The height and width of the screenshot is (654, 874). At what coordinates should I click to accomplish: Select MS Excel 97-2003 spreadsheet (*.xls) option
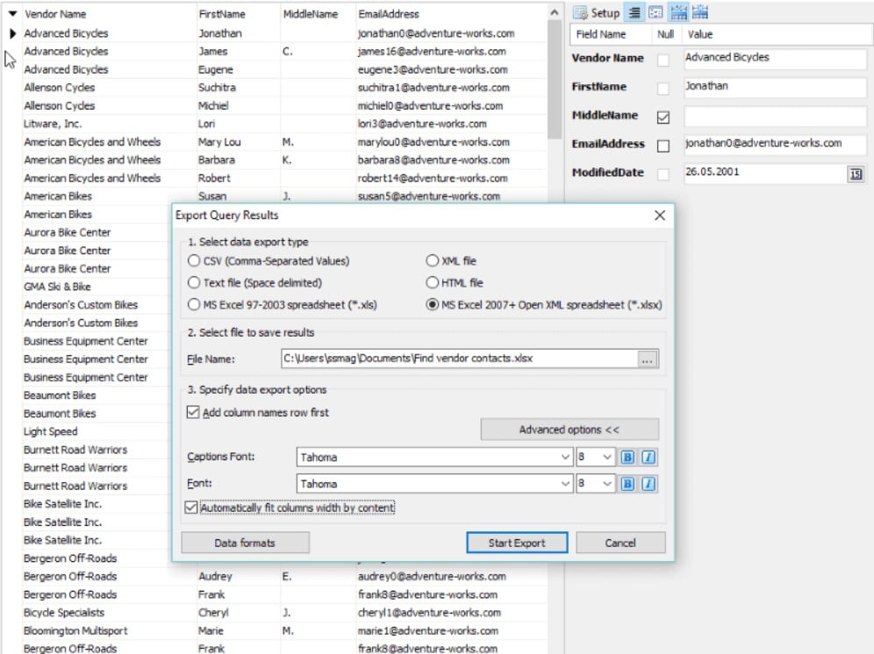click(x=194, y=305)
